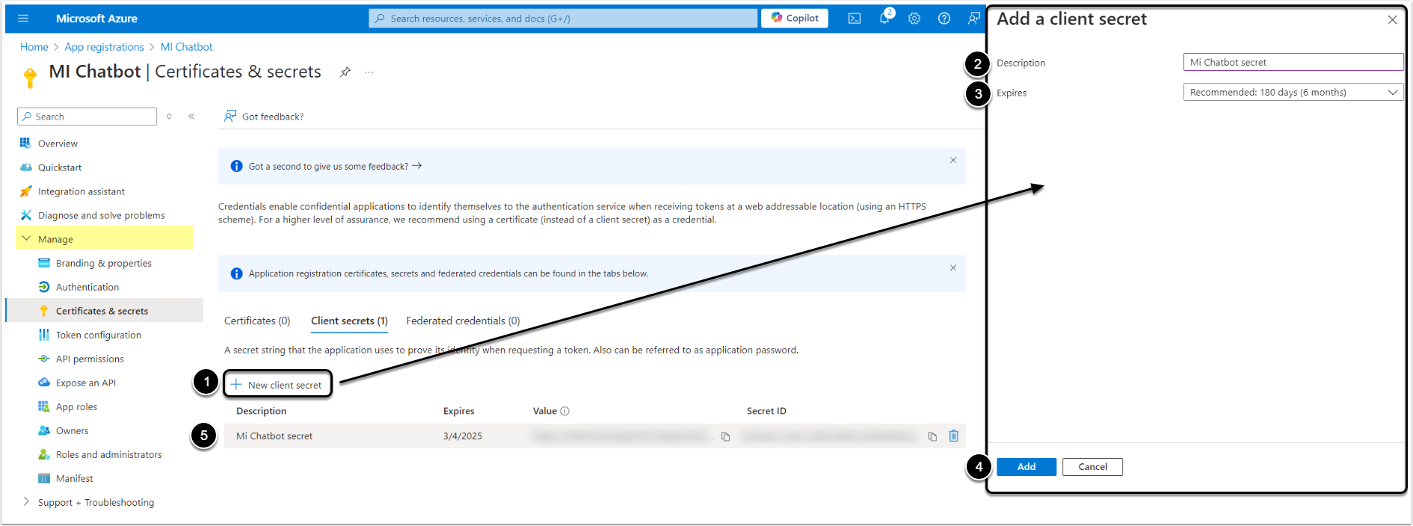Open the Help question mark icon
The height and width of the screenshot is (526, 1413).
pos(944,19)
